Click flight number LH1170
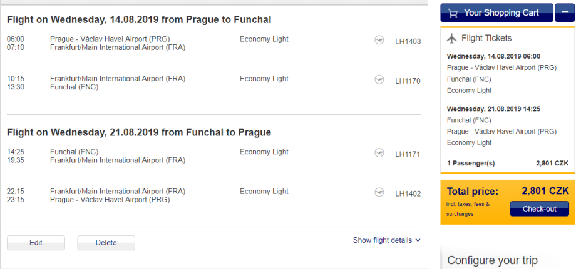This screenshot has height=269, width=576. pyautogui.click(x=408, y=81)
